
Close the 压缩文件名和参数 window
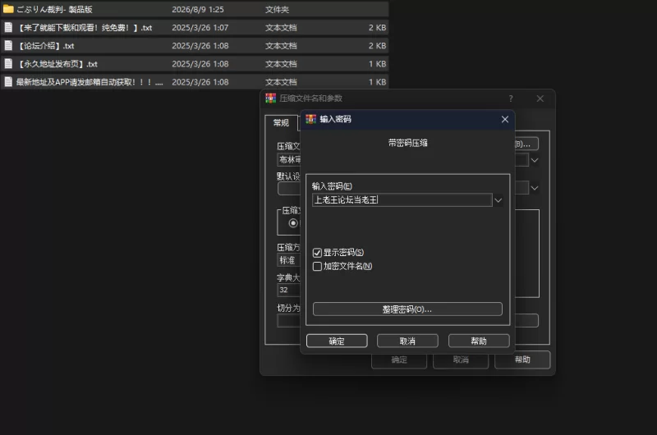pyautogui.click(x=540, y=98)
